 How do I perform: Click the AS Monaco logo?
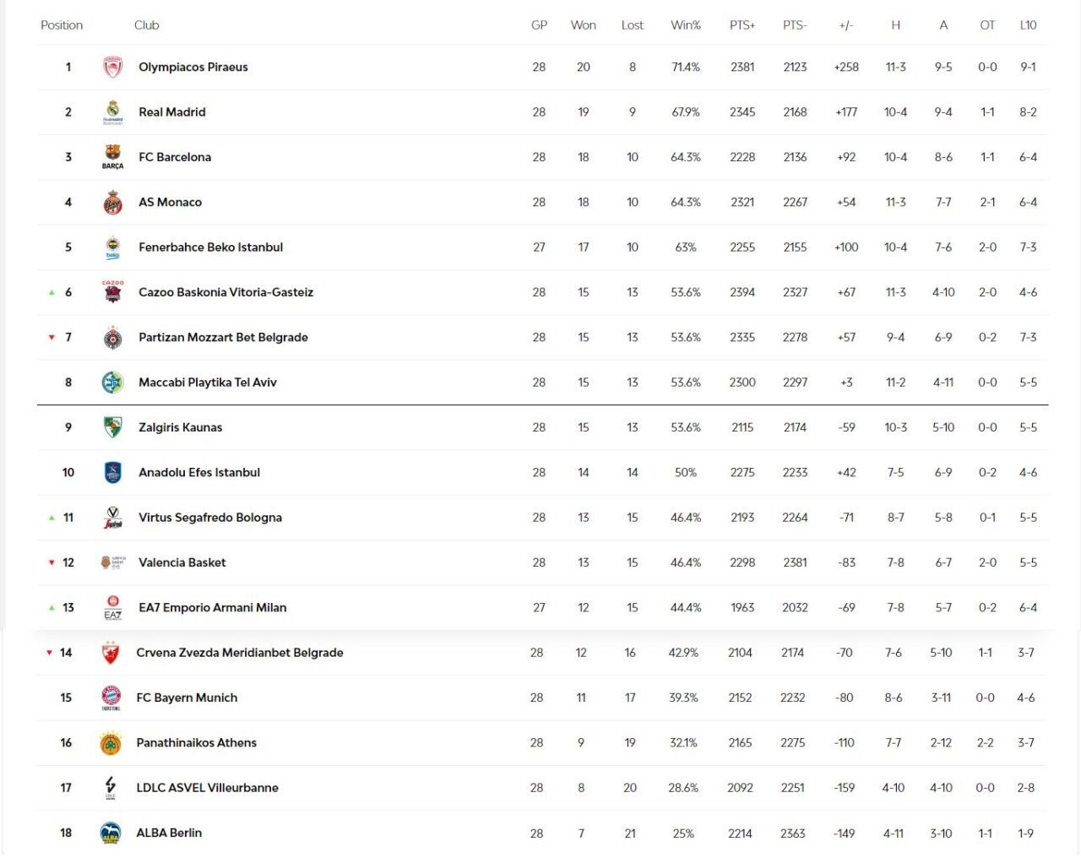tap(112, 203)
